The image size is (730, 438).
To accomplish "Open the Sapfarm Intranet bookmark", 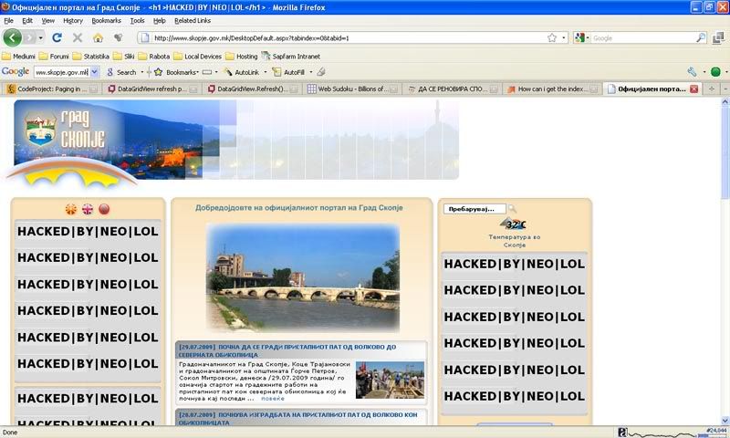I will [291, 57].
